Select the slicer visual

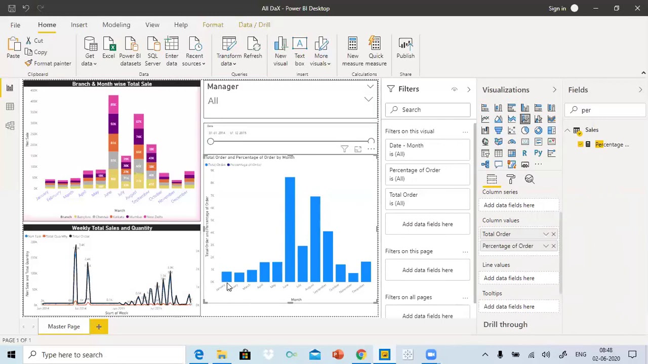tap(485, 153)
